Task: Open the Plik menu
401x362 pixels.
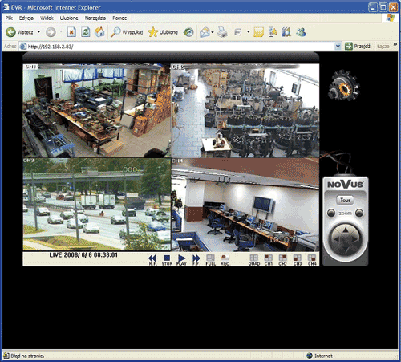Action: tap(9, 18)
